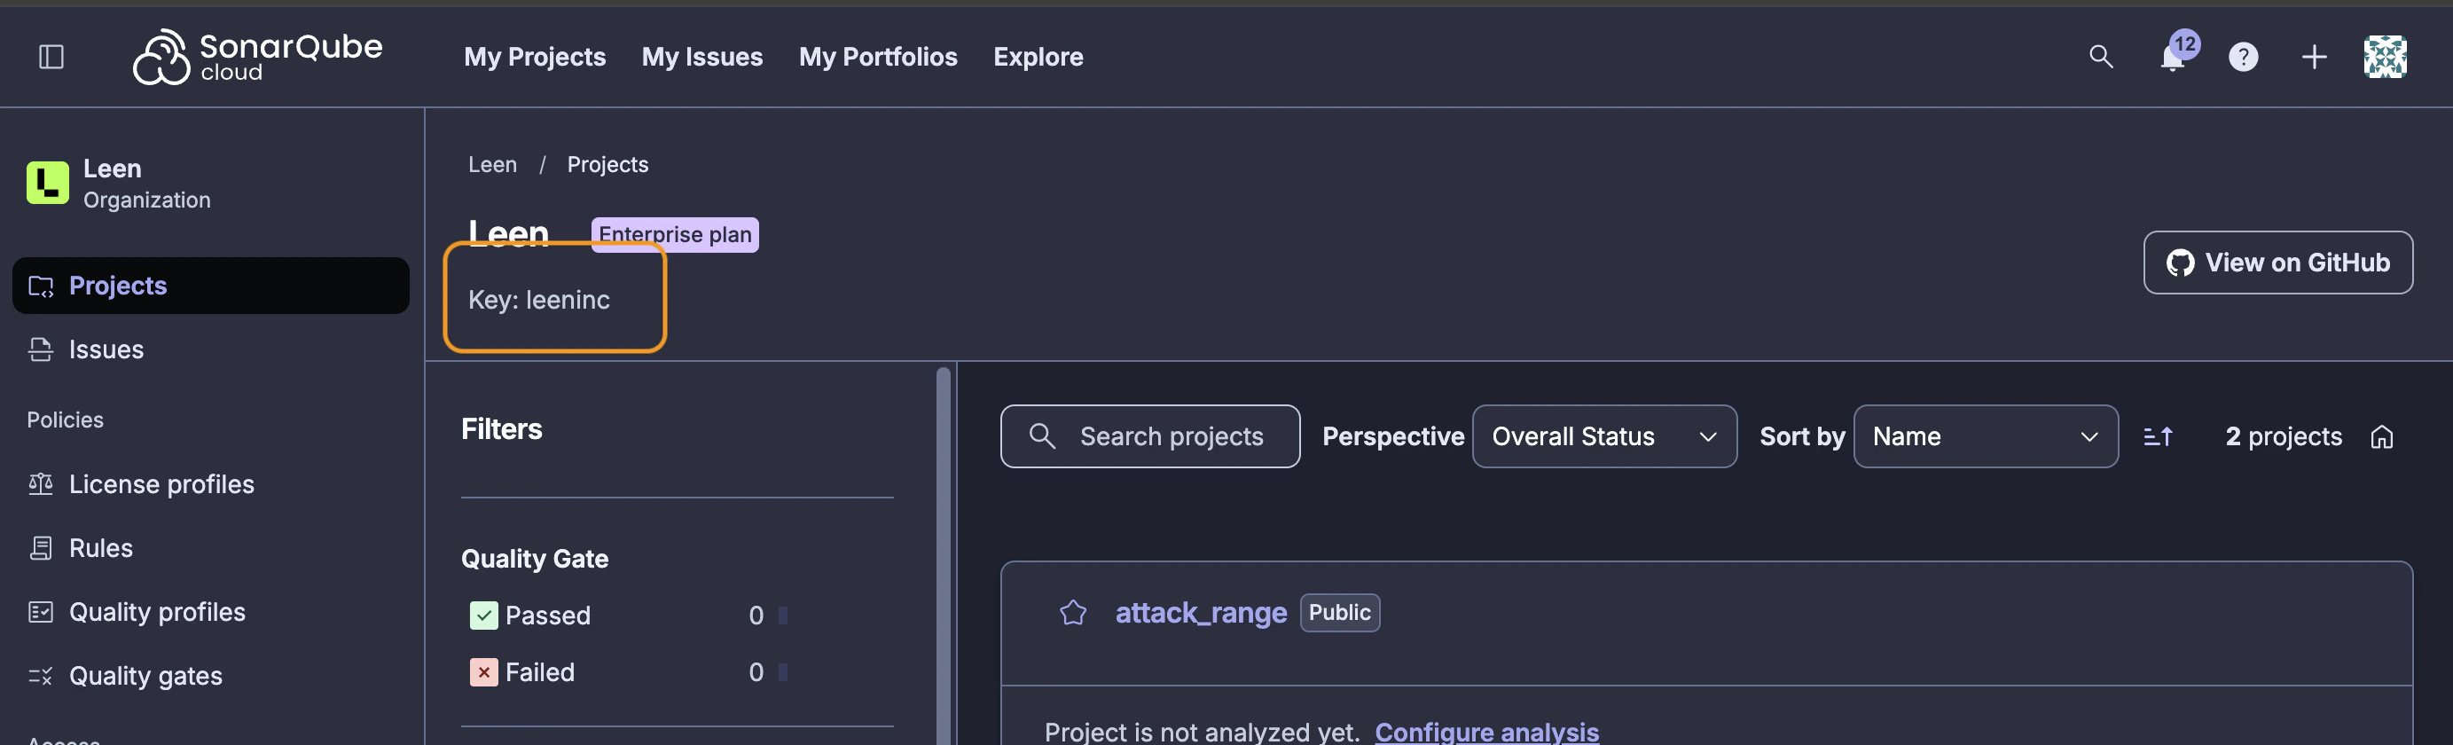Click the plus create new icon
Screen dimensions: 2453x745
(2314, 57)
